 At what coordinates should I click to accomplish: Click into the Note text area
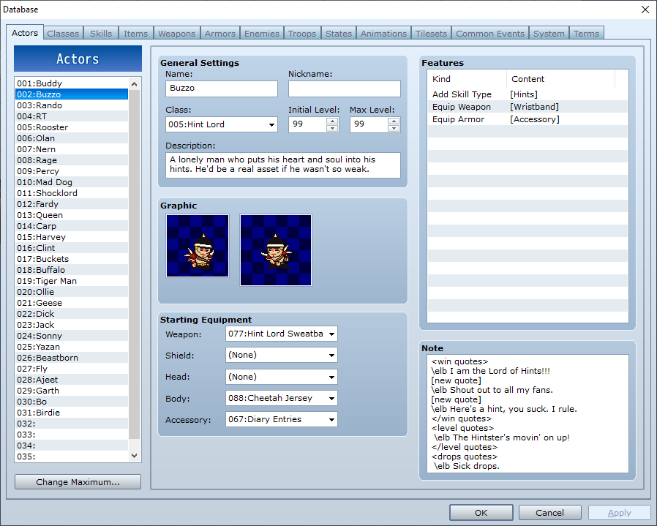(528, 413)
